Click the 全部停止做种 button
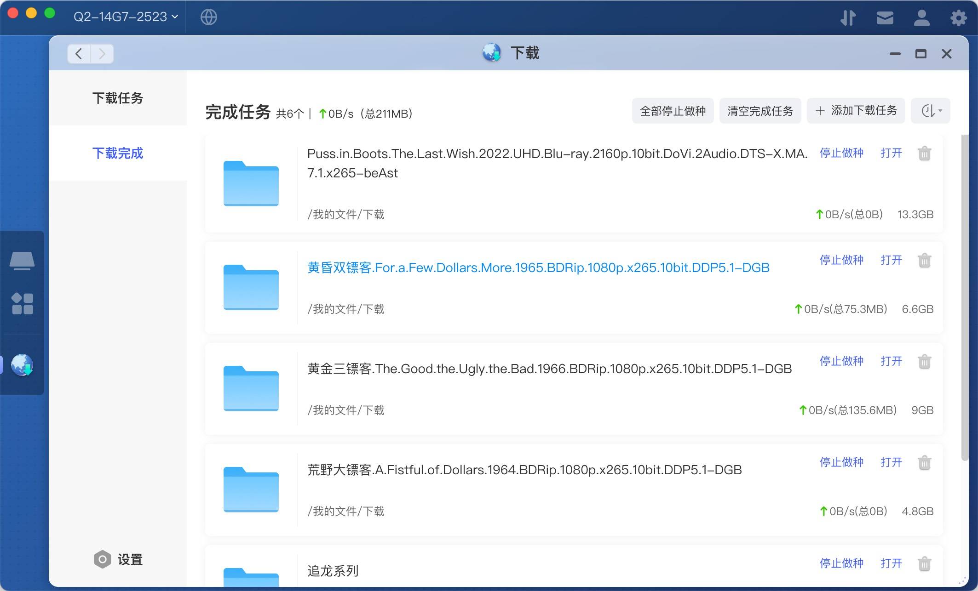 point(673,111)
